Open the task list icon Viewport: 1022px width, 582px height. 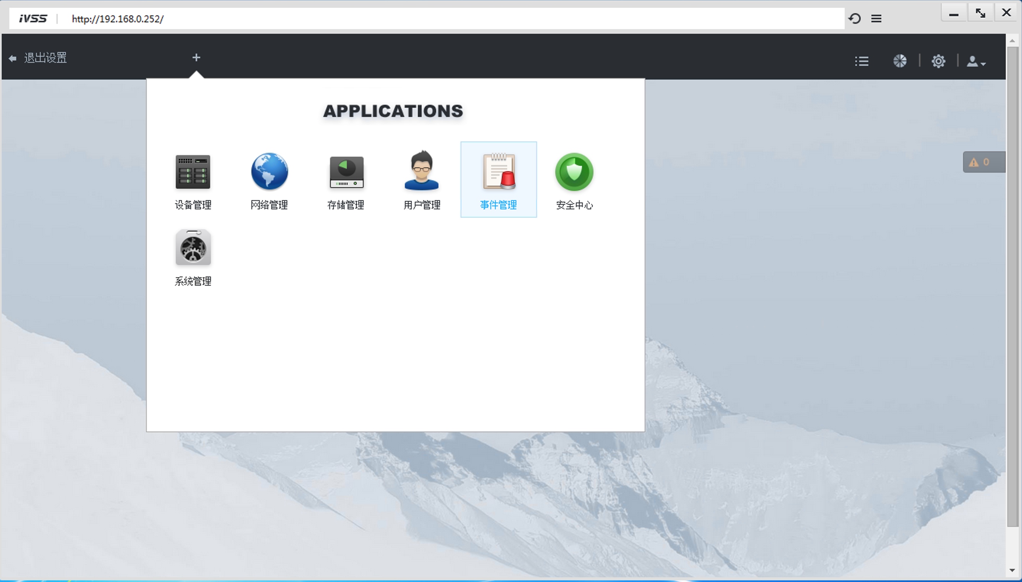point(862,61)
